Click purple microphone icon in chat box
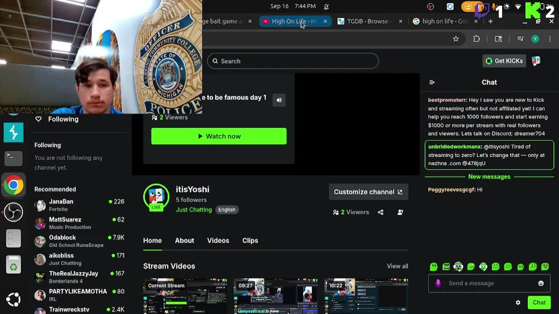This screenshot has height=314, width=559. coord(438,283)
